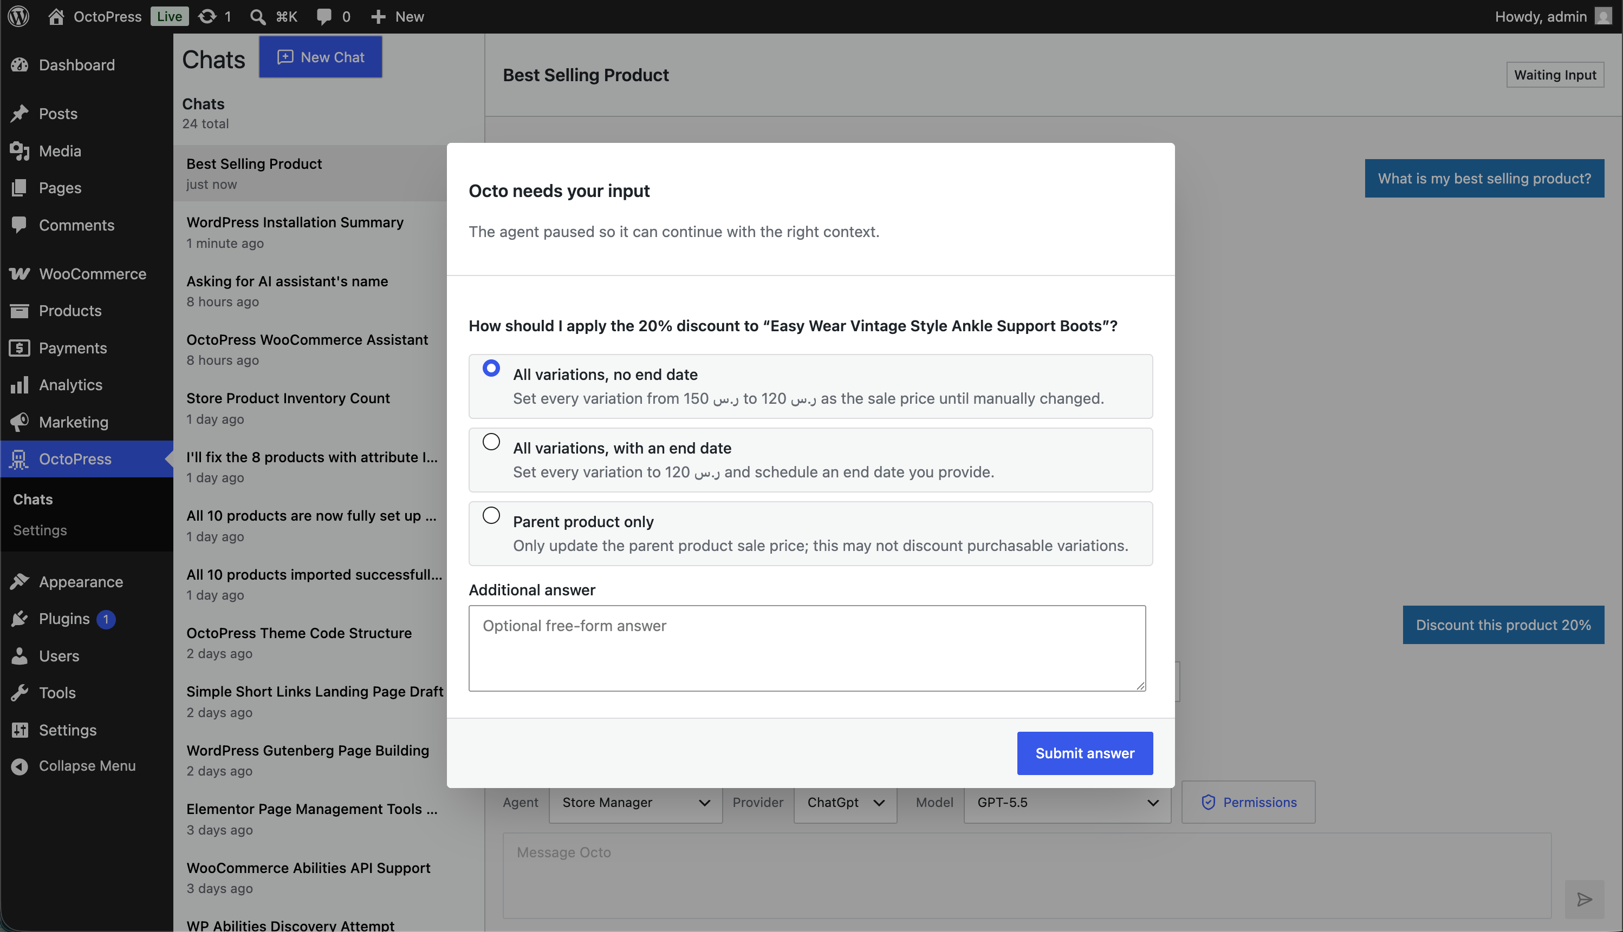This screenshot has width=1623, height=932.
Task: Open 'OctoPress Theme Code Structure' chat
Action: (x=310, y=642)
